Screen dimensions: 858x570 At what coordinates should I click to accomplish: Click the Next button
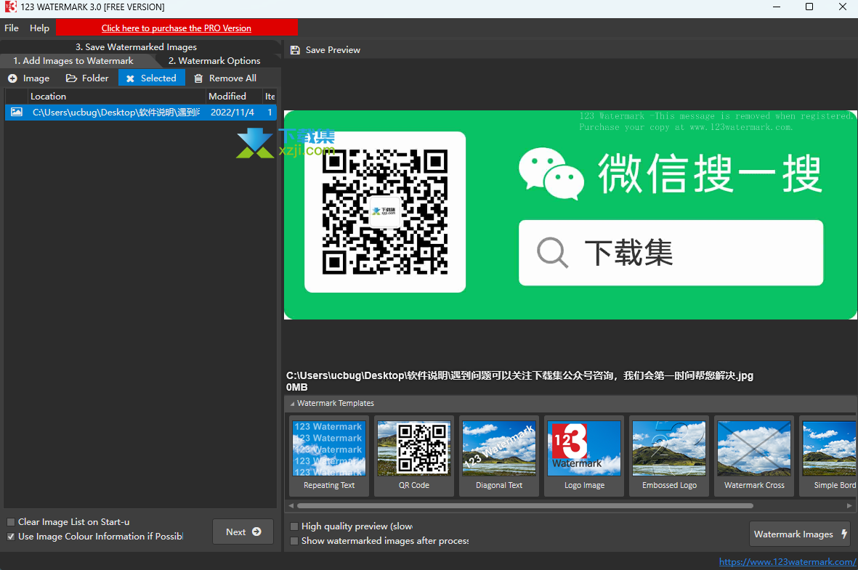click(243, 532)
